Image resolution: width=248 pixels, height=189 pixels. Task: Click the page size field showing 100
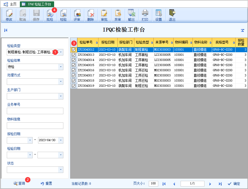[x=153, y=184]
